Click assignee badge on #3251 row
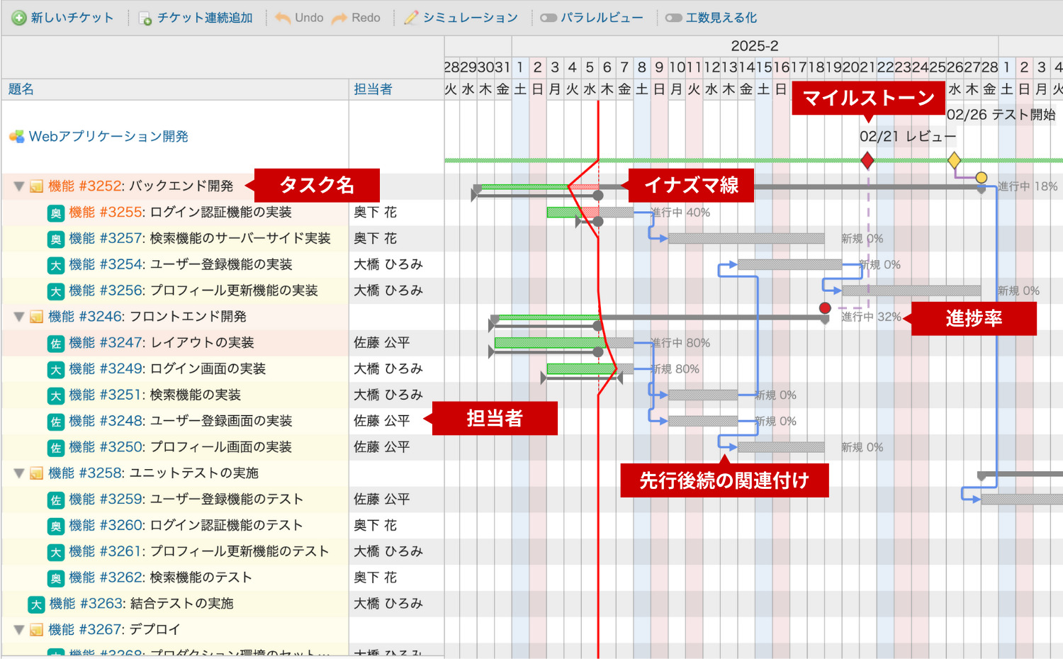 coord(56,396)
